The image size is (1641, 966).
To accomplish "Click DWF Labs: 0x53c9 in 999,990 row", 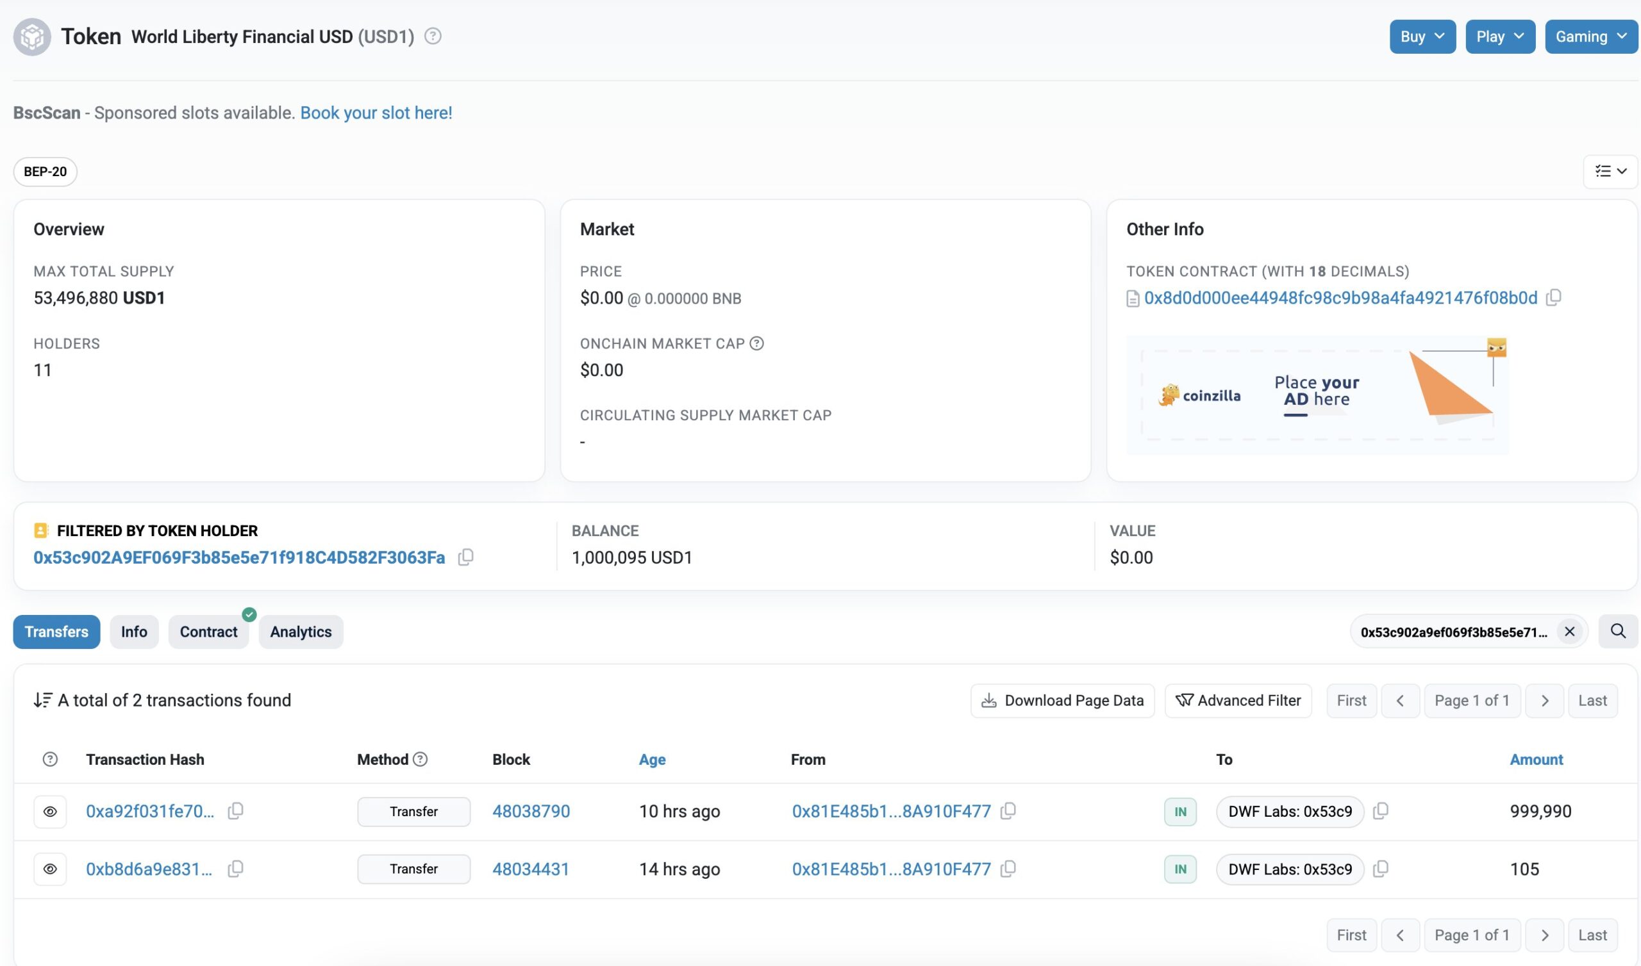I will pyautogui.click(x=1289, y=811).
